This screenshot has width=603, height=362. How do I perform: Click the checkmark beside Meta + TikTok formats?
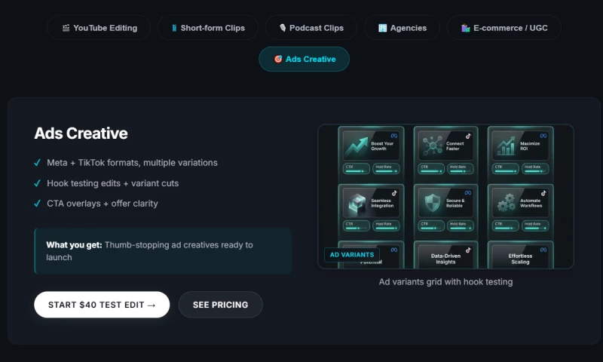point(38,163)
